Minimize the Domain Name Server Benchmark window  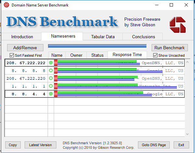(157, 5)
